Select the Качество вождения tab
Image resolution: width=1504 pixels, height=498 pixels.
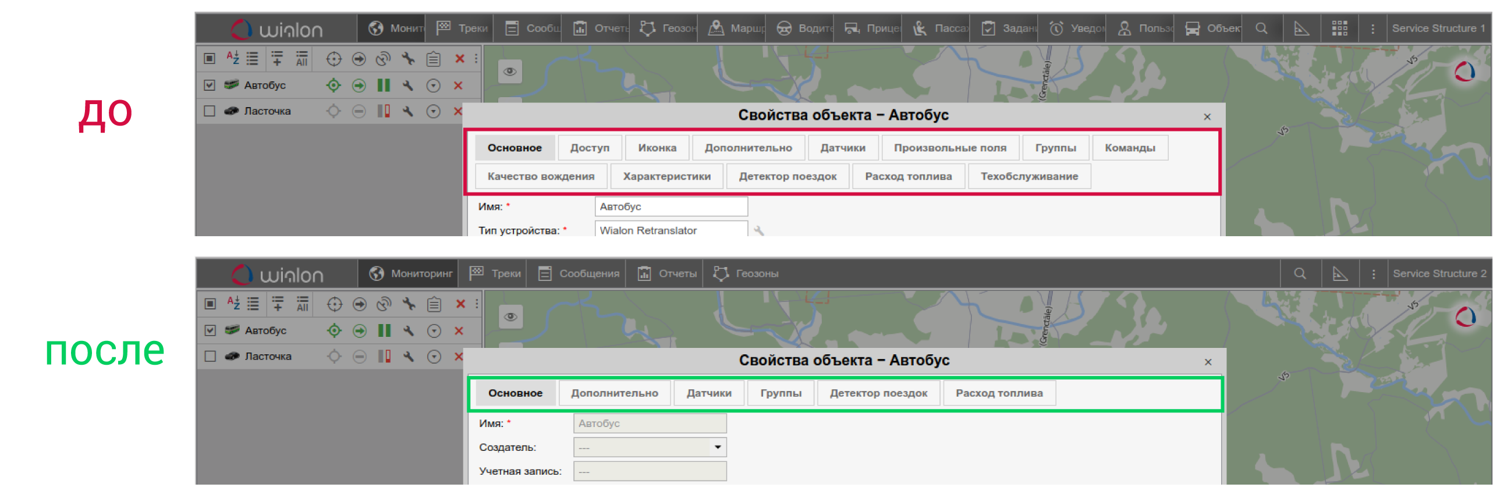[x=541, y=176]
